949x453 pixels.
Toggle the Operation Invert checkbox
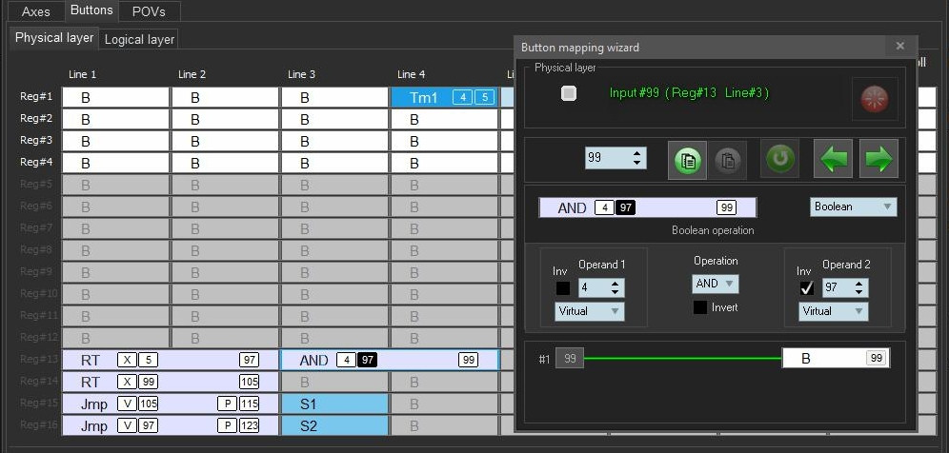(700, 307)
